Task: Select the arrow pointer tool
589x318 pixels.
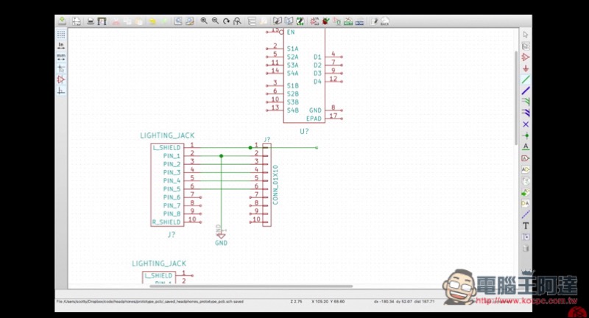Action: click(526, 35)
